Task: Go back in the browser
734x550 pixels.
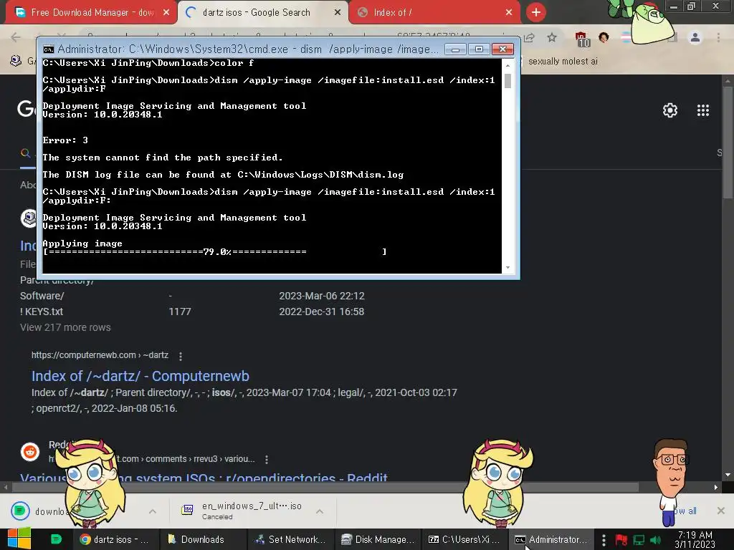Action: 16,37
